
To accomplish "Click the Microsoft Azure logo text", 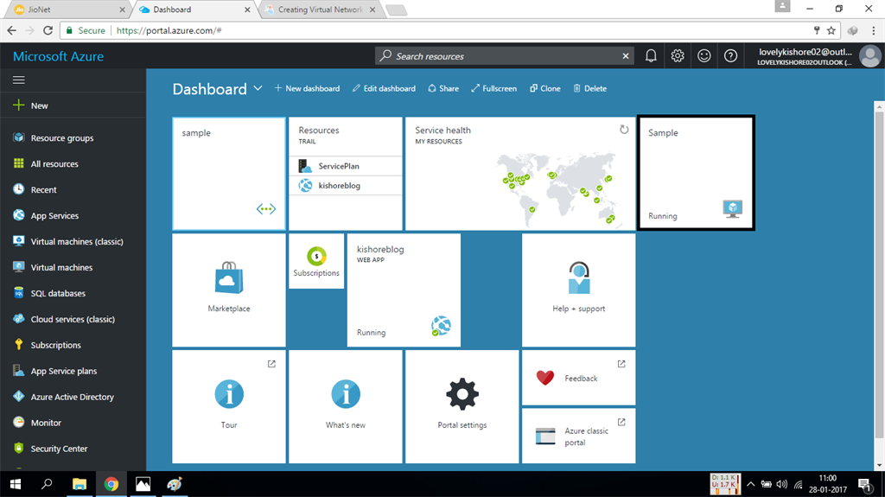I will 58,56.
